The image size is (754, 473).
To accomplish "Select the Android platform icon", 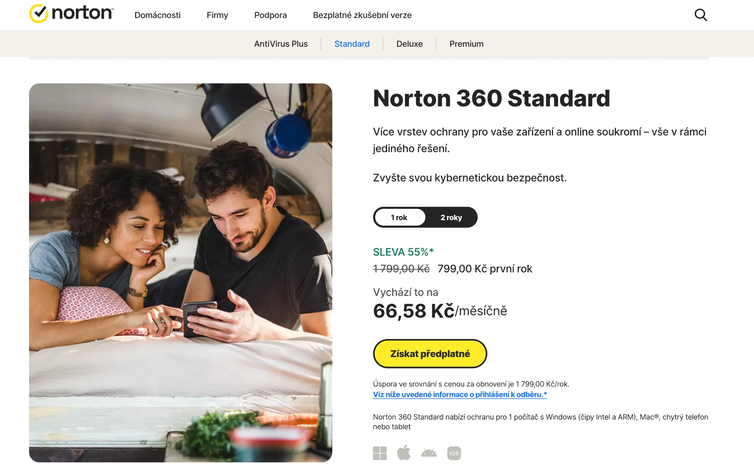I will [x=430, y=453].
